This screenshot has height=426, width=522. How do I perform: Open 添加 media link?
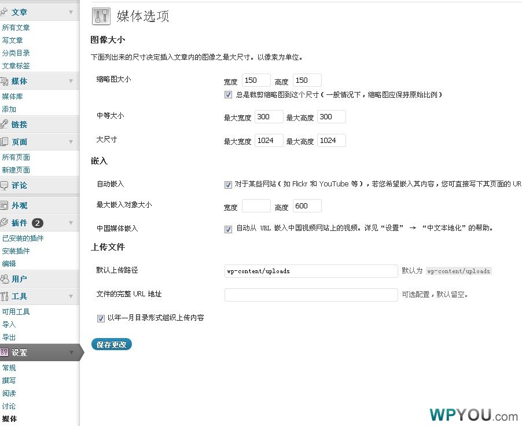click(x=9, y=109)
